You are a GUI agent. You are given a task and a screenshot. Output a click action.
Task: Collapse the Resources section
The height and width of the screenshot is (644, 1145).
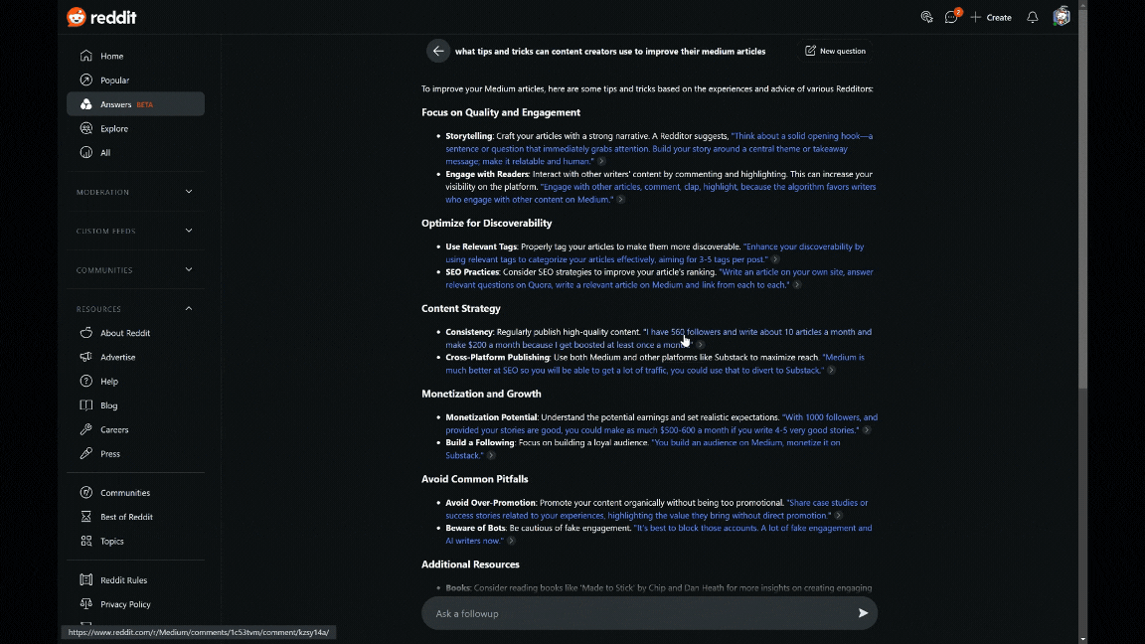pyautogui.click(x=135, y=309)
